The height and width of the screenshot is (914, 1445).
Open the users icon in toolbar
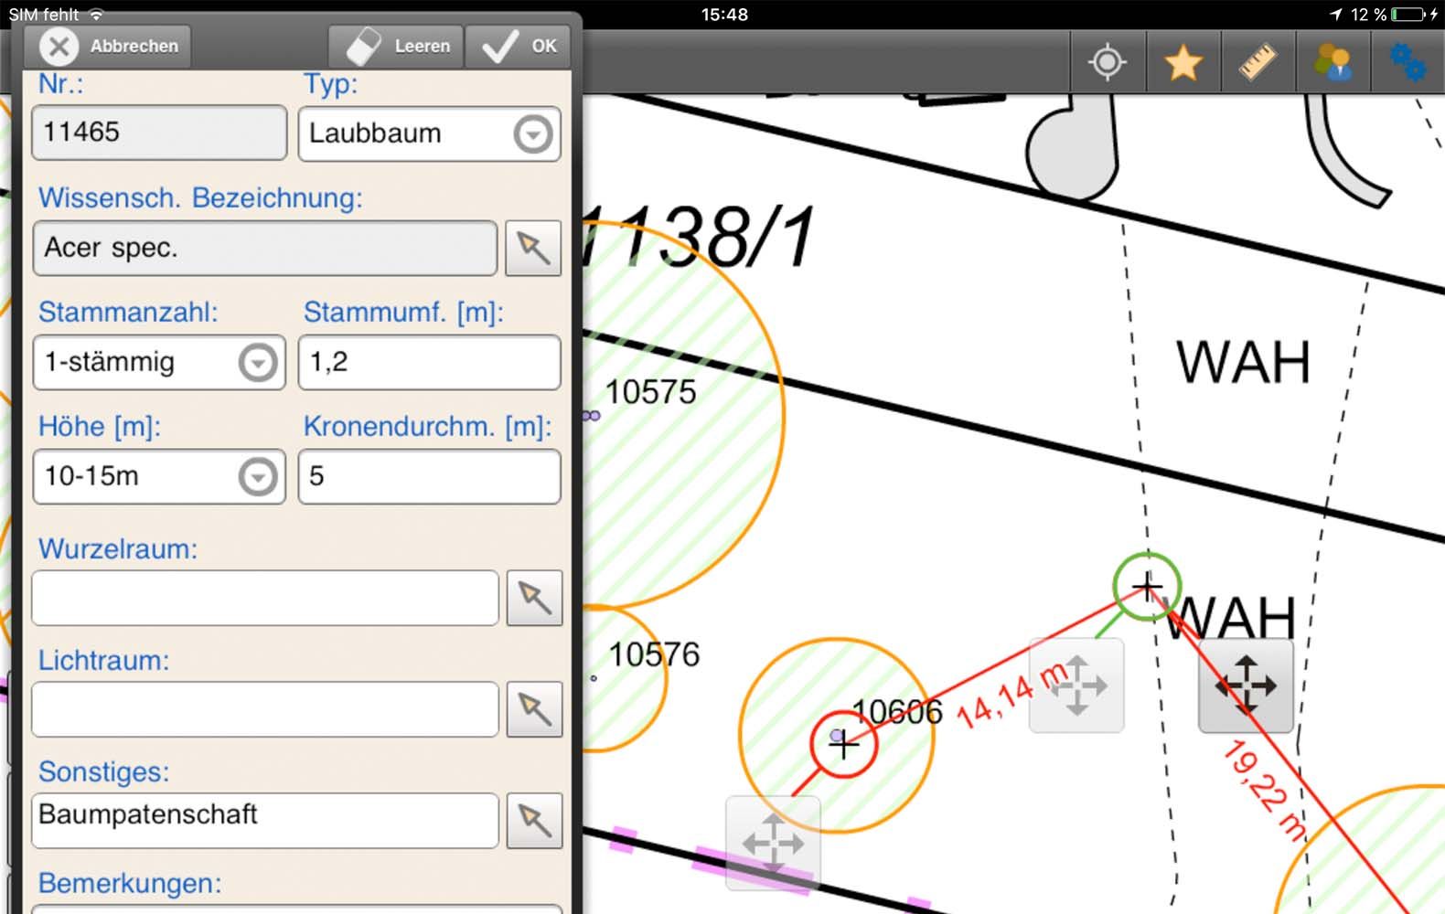pos(1333,62)
